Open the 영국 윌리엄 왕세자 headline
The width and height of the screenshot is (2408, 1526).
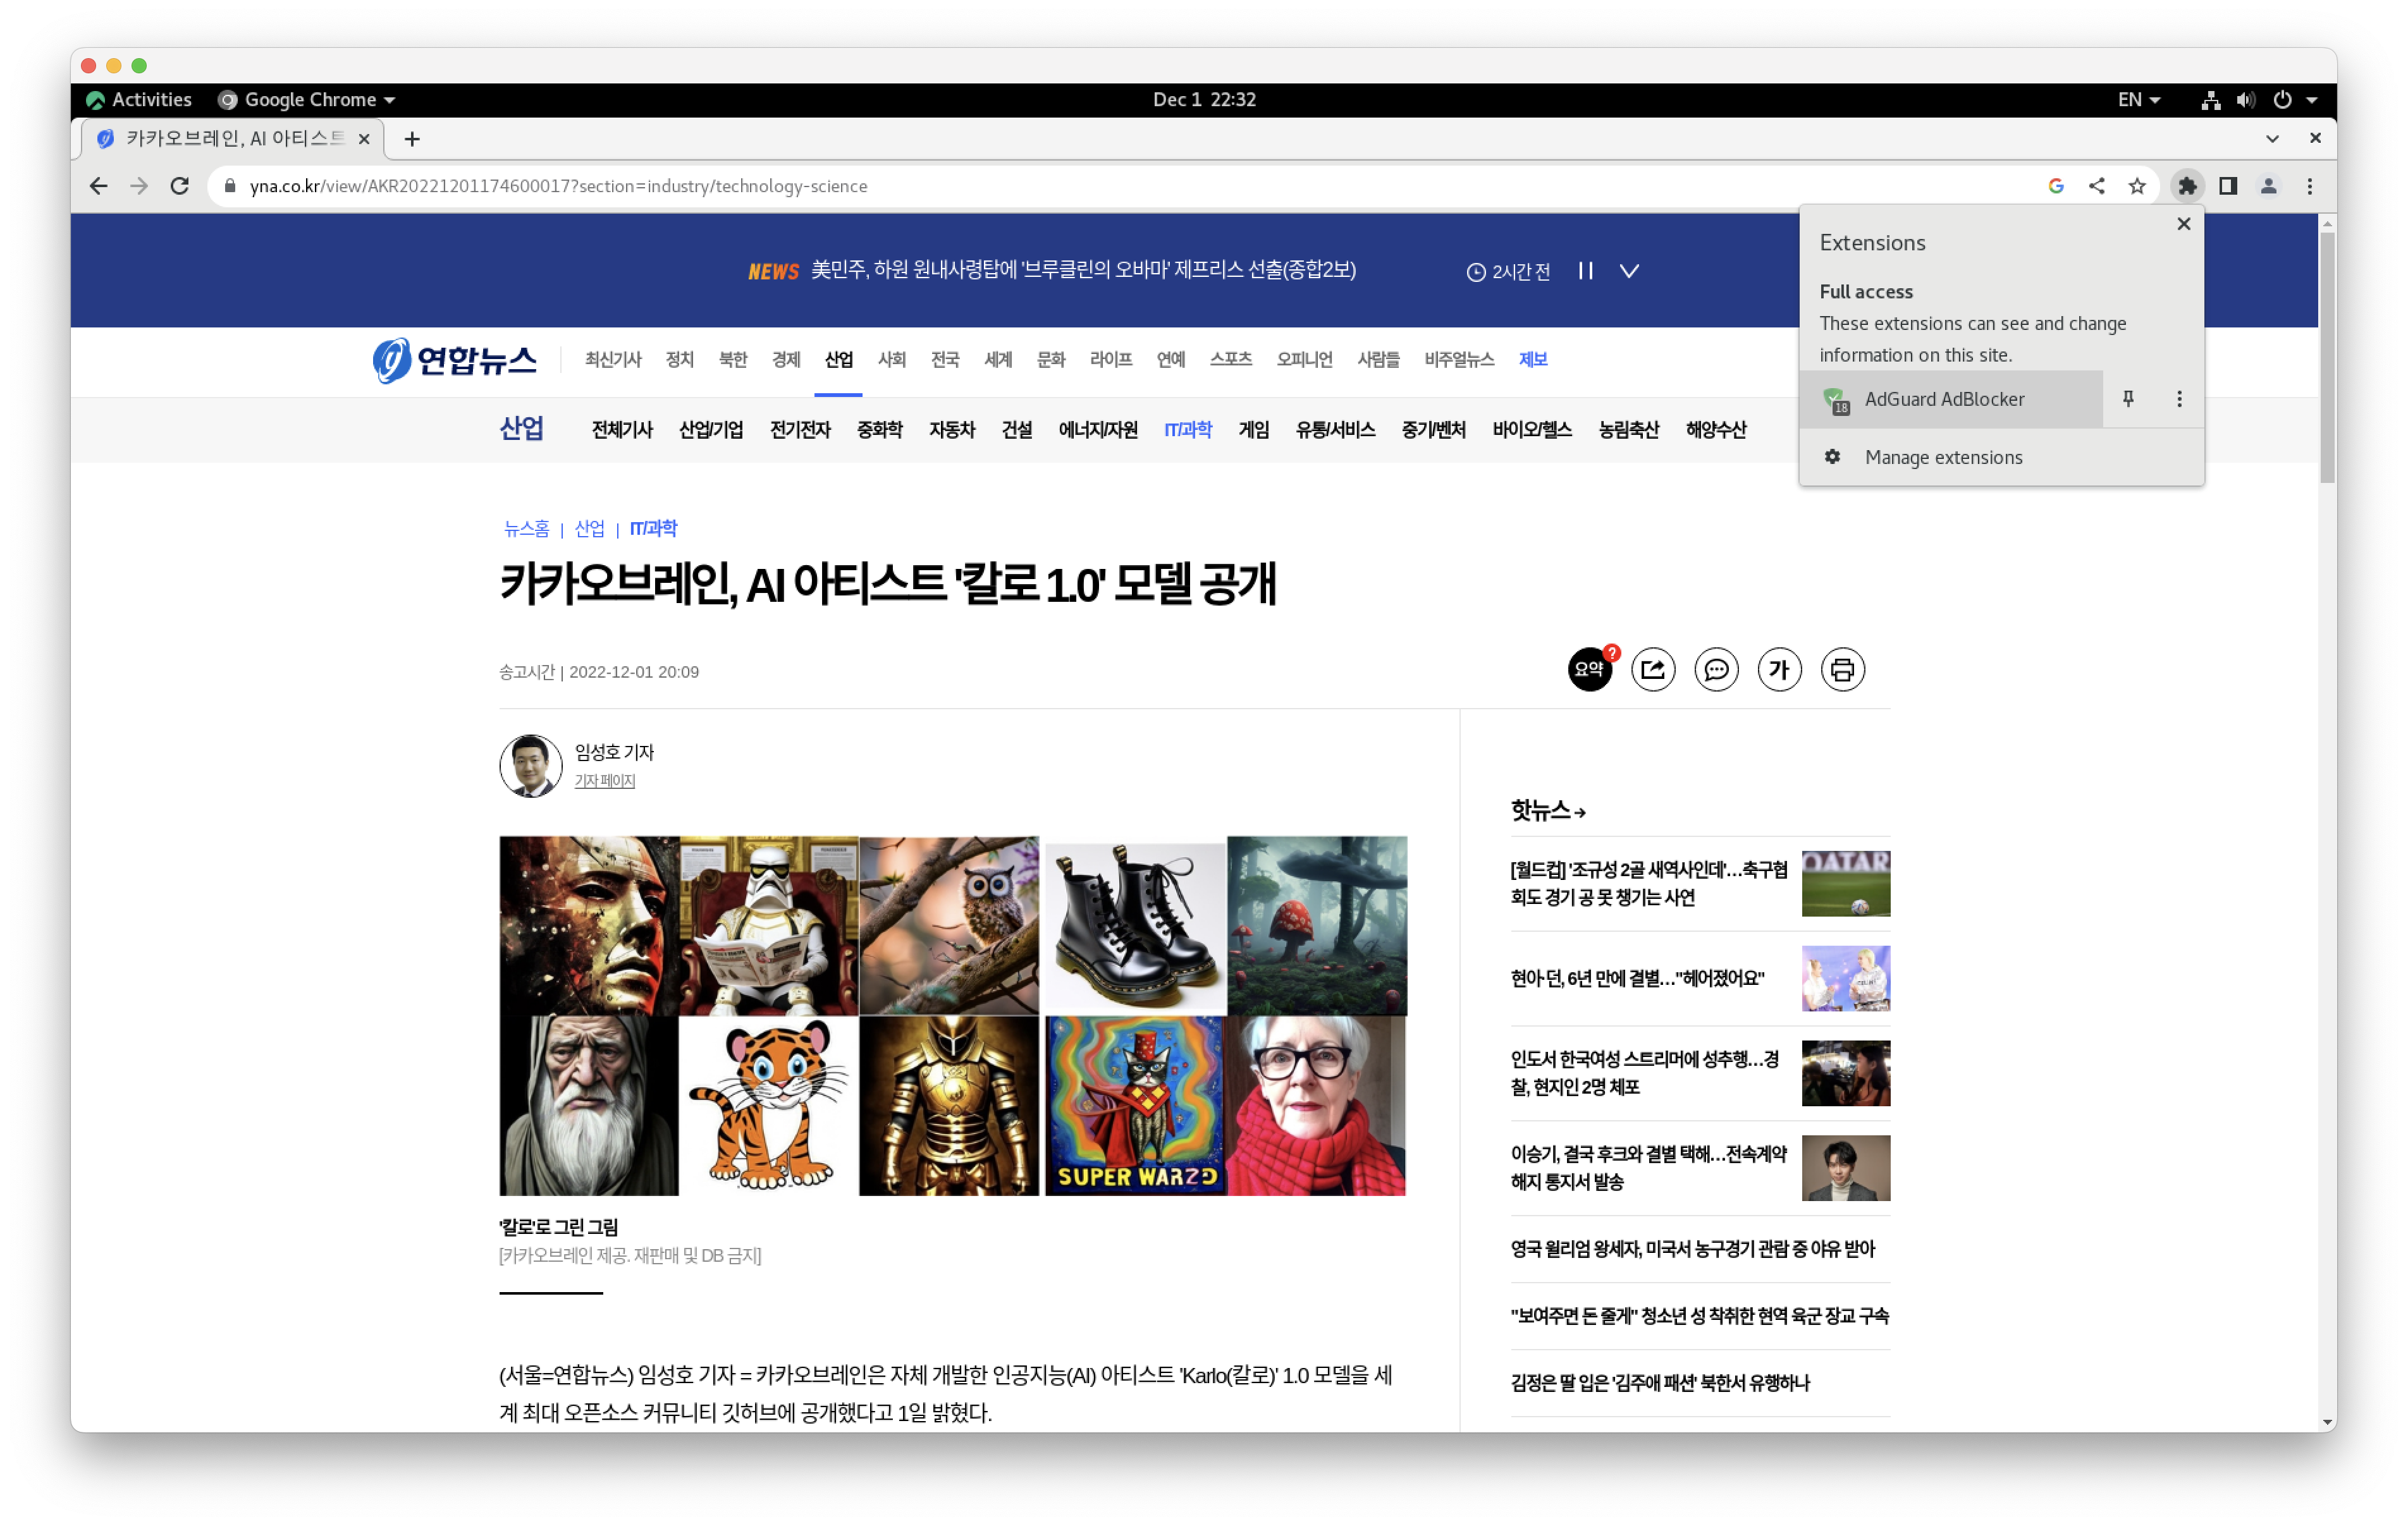1692,1249
